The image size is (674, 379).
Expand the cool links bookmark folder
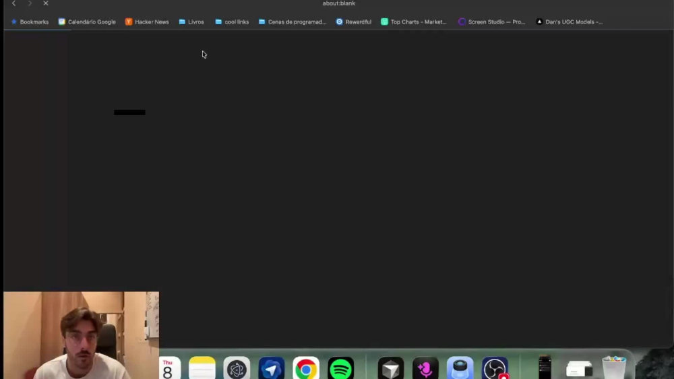(232, 22)
